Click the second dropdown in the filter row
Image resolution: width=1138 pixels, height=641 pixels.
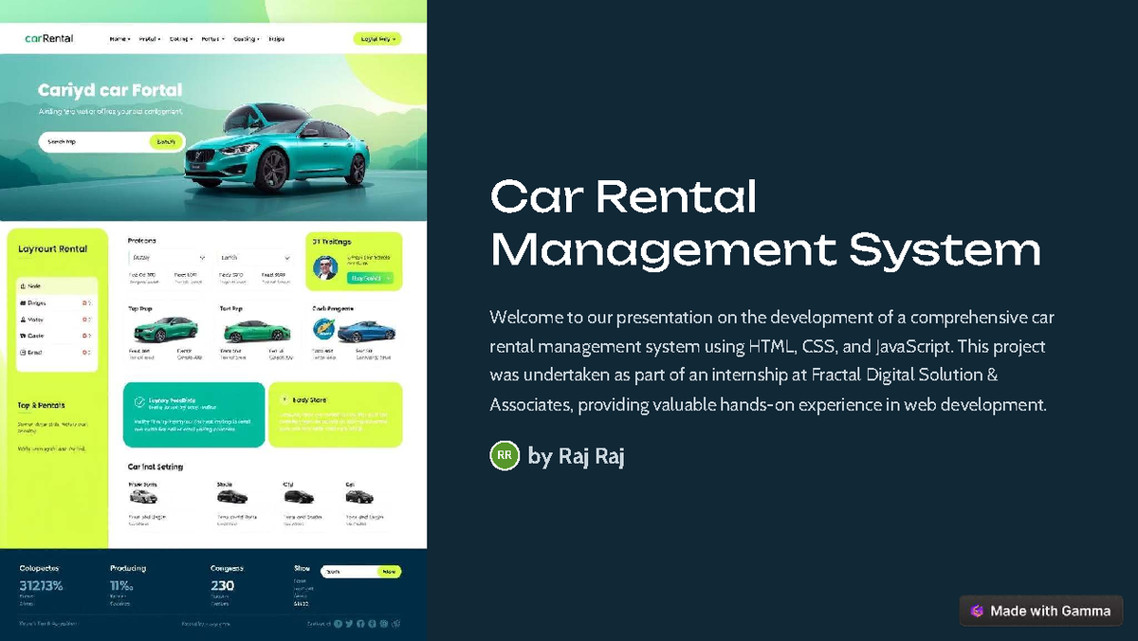(256, 257)
